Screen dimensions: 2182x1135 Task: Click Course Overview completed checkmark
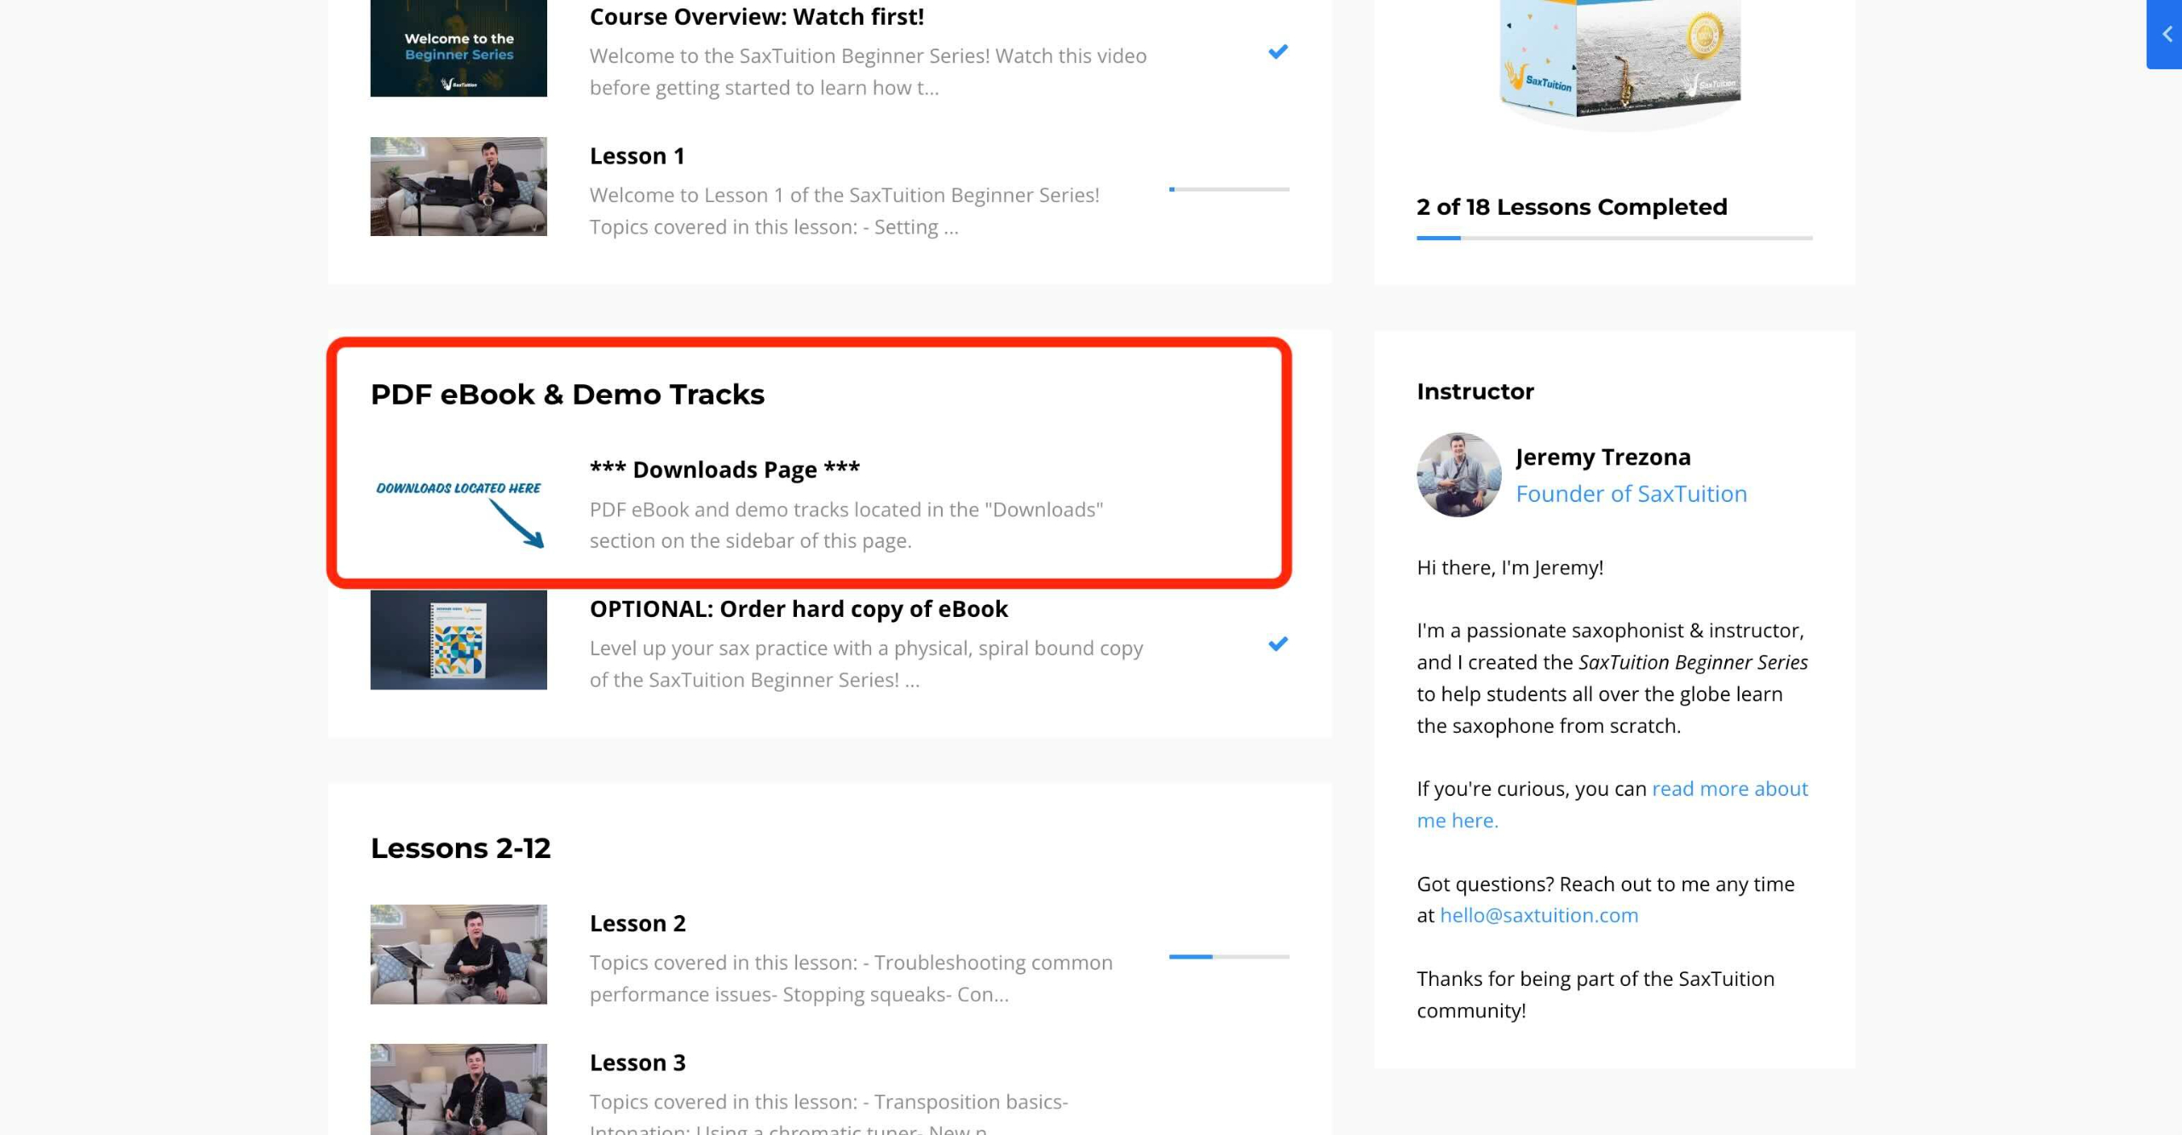click(x=1277, y=52)
